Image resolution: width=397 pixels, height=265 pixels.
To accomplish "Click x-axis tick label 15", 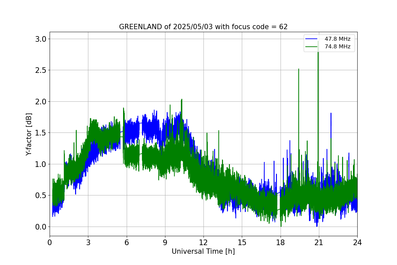I will [242, 242].
